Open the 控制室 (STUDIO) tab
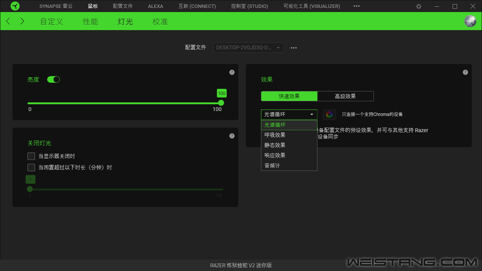The height and width of the screenshot is (271, 482). (250, 6)
